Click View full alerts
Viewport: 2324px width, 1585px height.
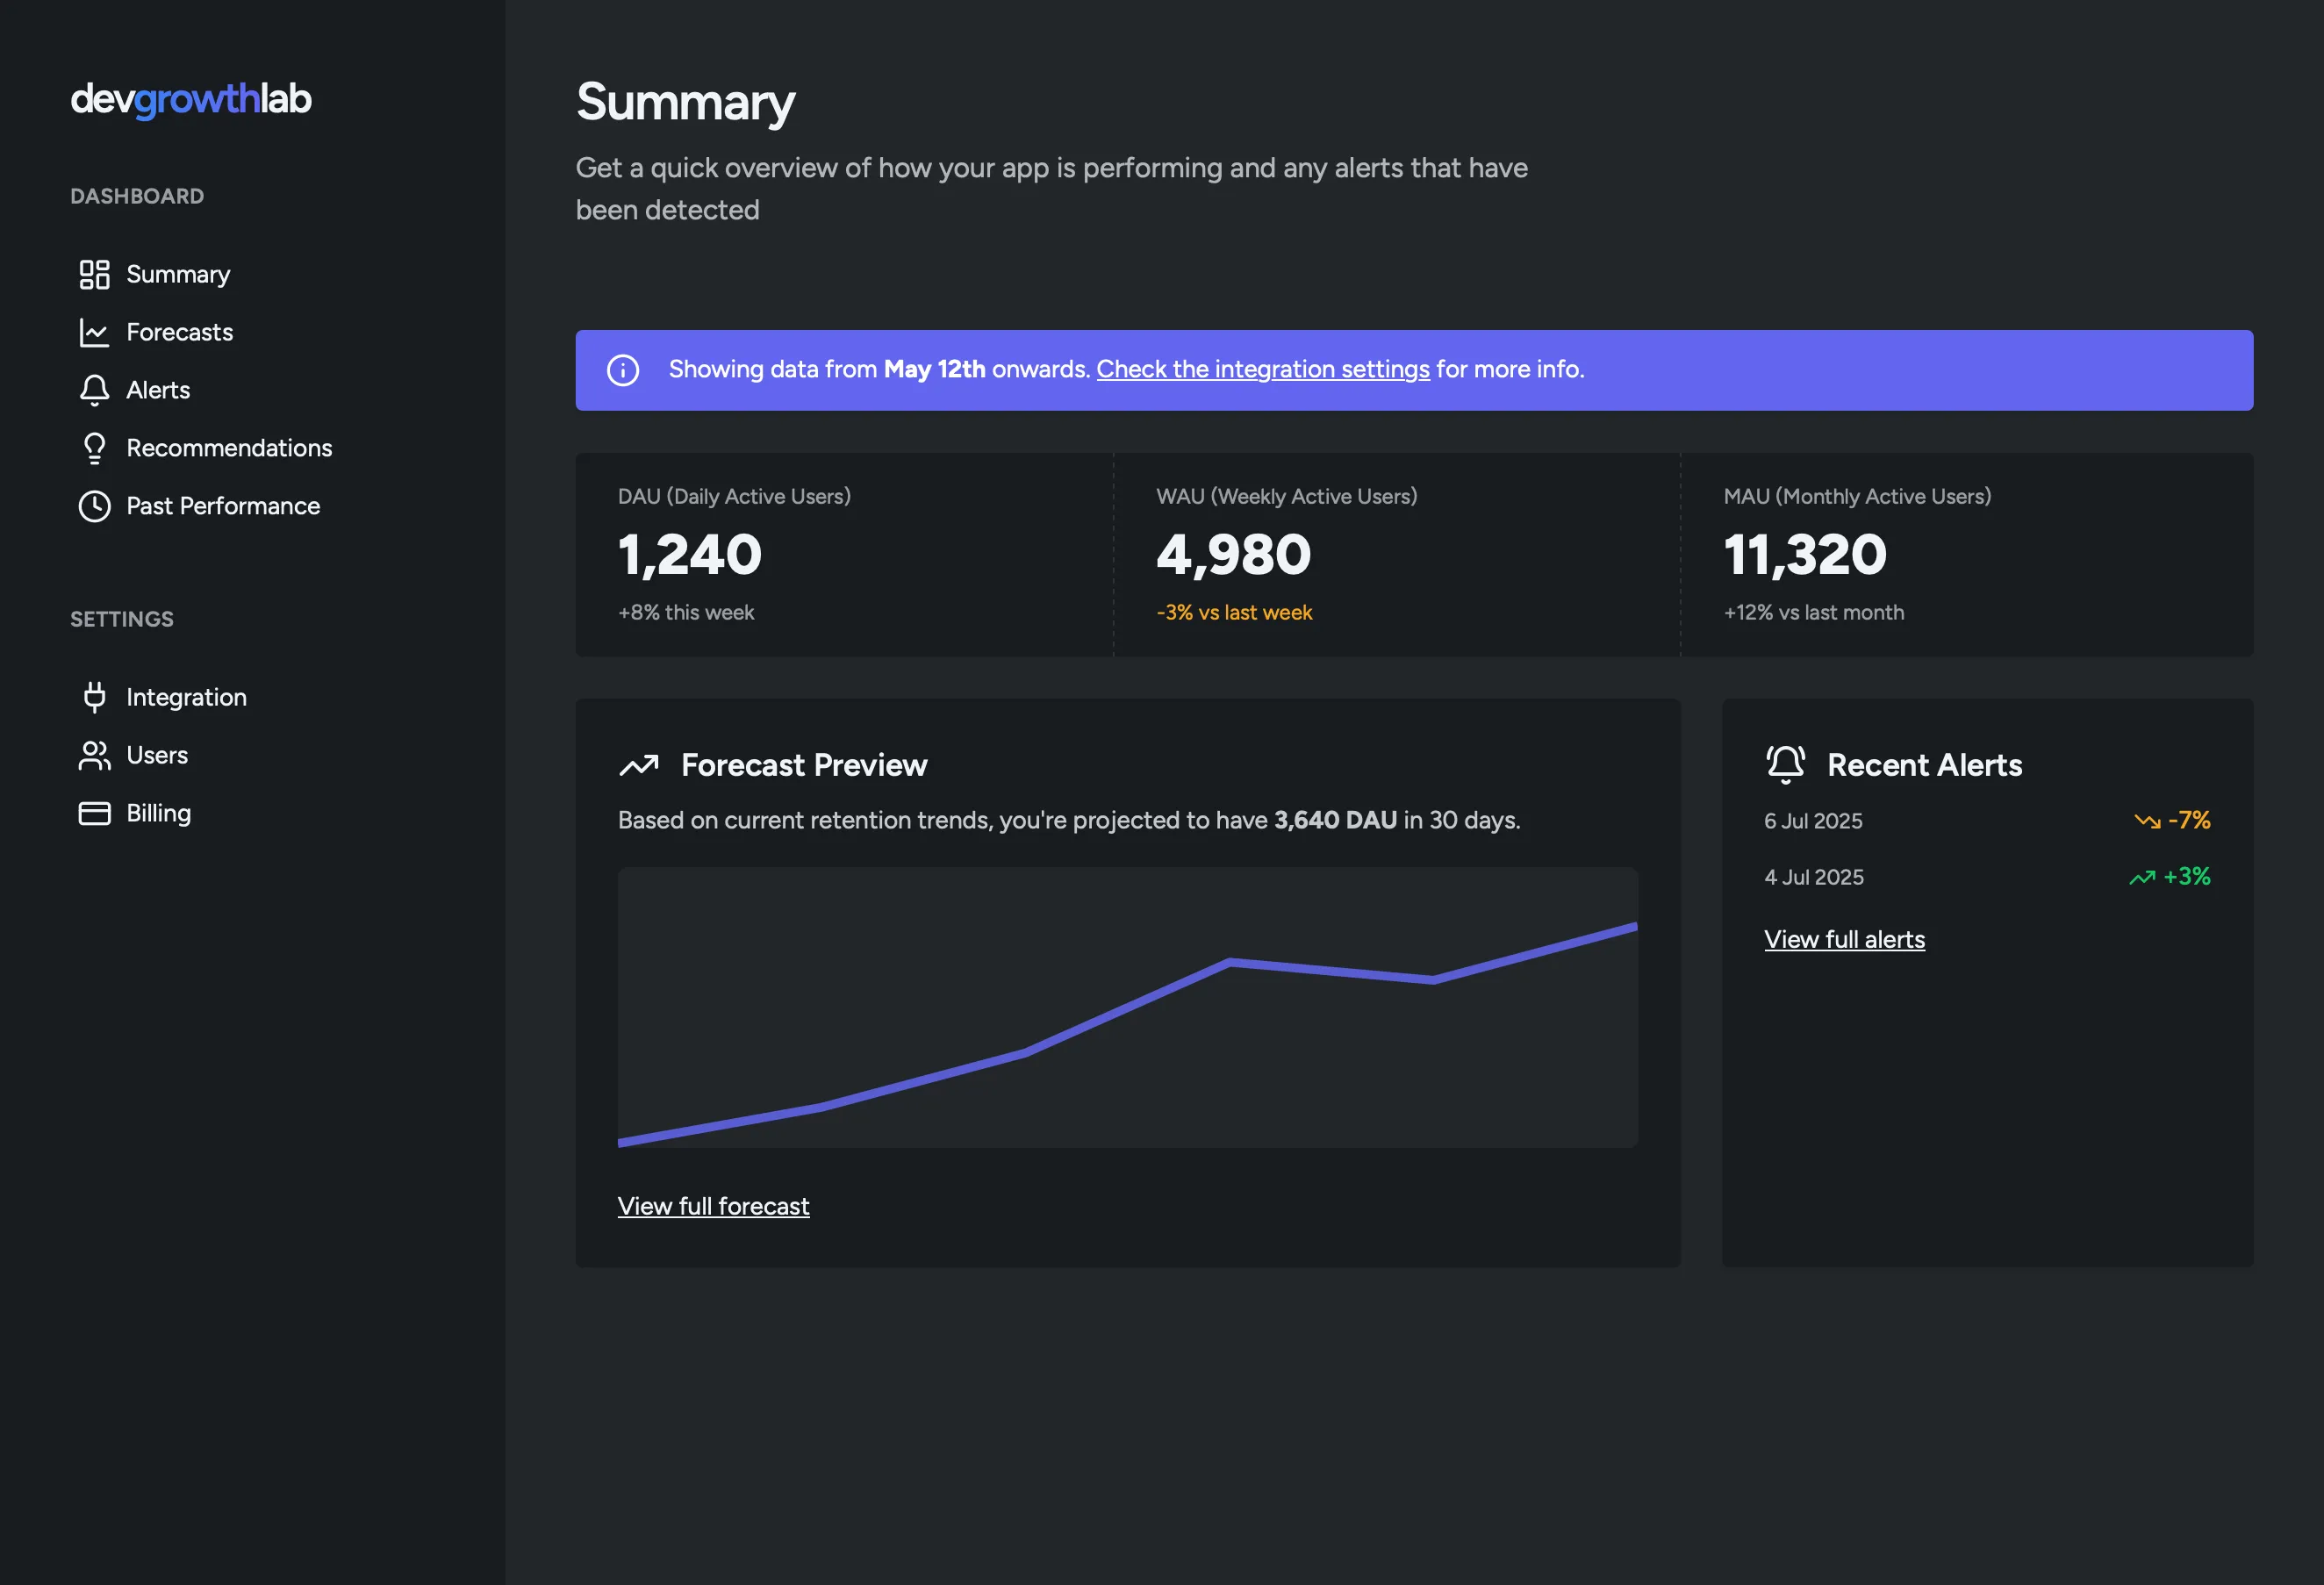click(x=1844, y=939)
